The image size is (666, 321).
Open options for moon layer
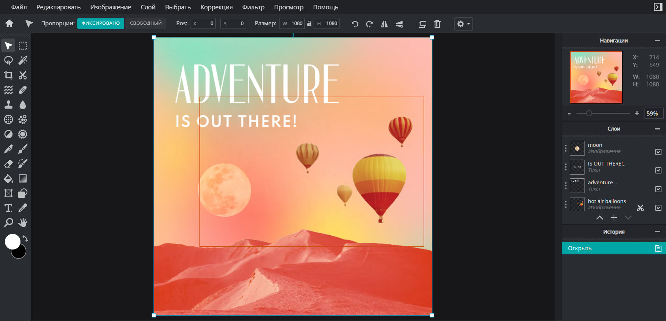click(566, 148)
